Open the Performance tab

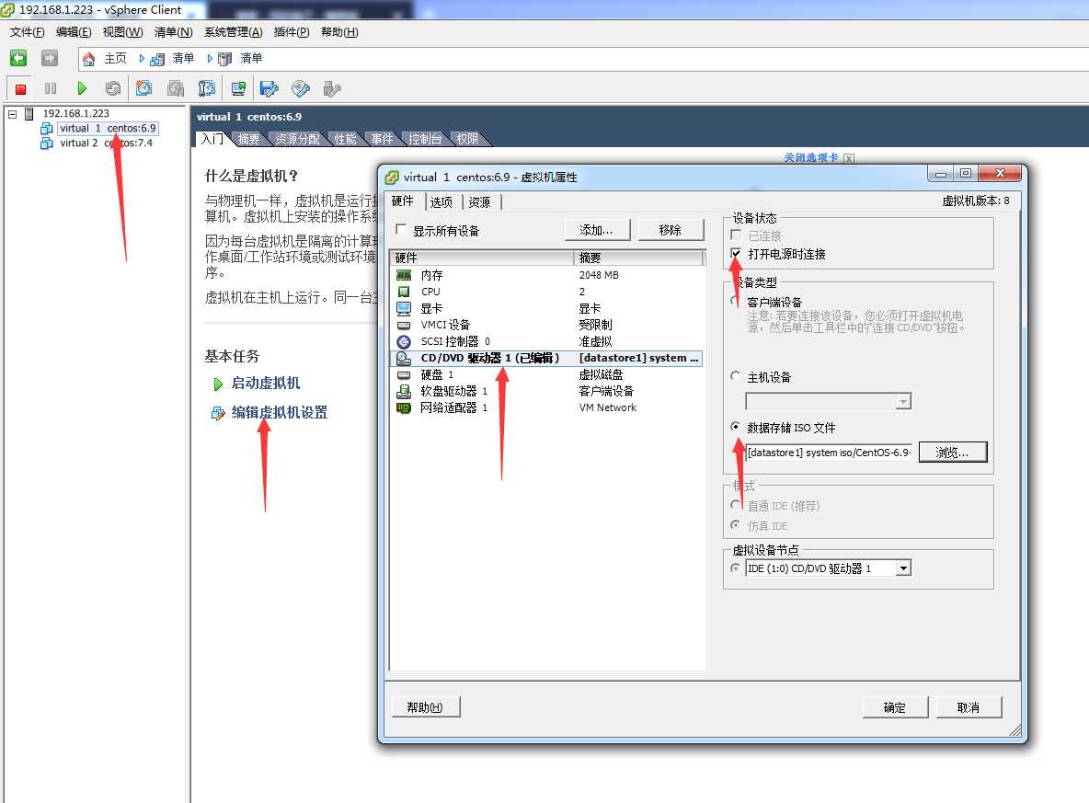[x=345, y=139]
